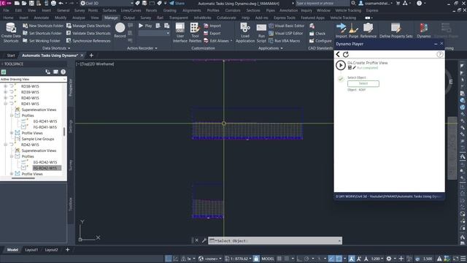This screenshot has width=467, height=263.
Task: Toggle MODEL space button
Action: 268,259
